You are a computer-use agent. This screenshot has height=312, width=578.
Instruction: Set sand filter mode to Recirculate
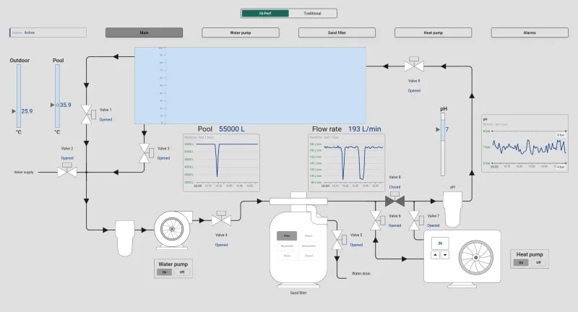(x=309, y=246)
